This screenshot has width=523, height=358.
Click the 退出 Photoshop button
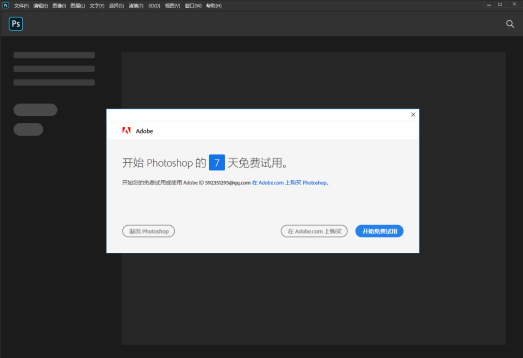click(149, 231)
